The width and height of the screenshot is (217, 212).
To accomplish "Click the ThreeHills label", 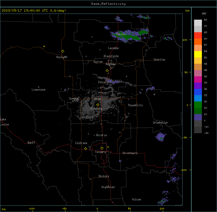I will tap(135, 105).
